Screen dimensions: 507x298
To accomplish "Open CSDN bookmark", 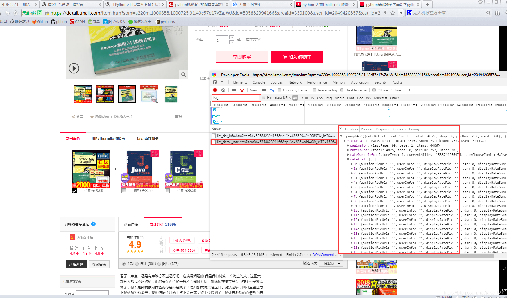I will click(x=77, y=21).
